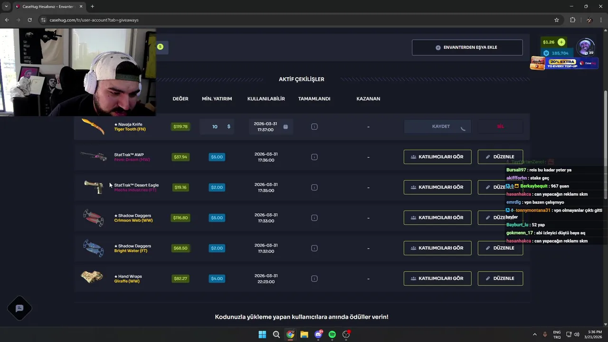Screen dimensions: 608x342
Task: Edit the StatTrak AWP giveaway
Action: [x=500, y=157]
